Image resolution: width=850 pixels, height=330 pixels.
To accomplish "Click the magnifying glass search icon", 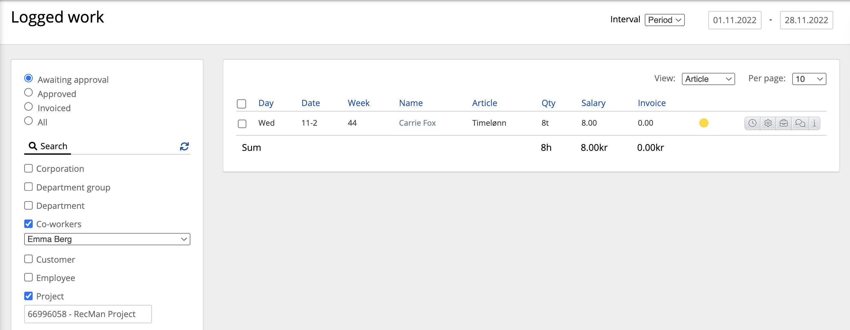I will 33,146.
